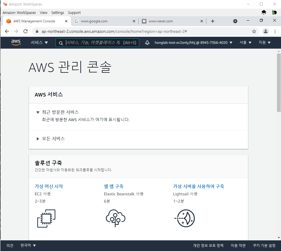
Task: Click the vertical page scrollbar thumb
Action: pyautogui.click(x=279, y=83)
